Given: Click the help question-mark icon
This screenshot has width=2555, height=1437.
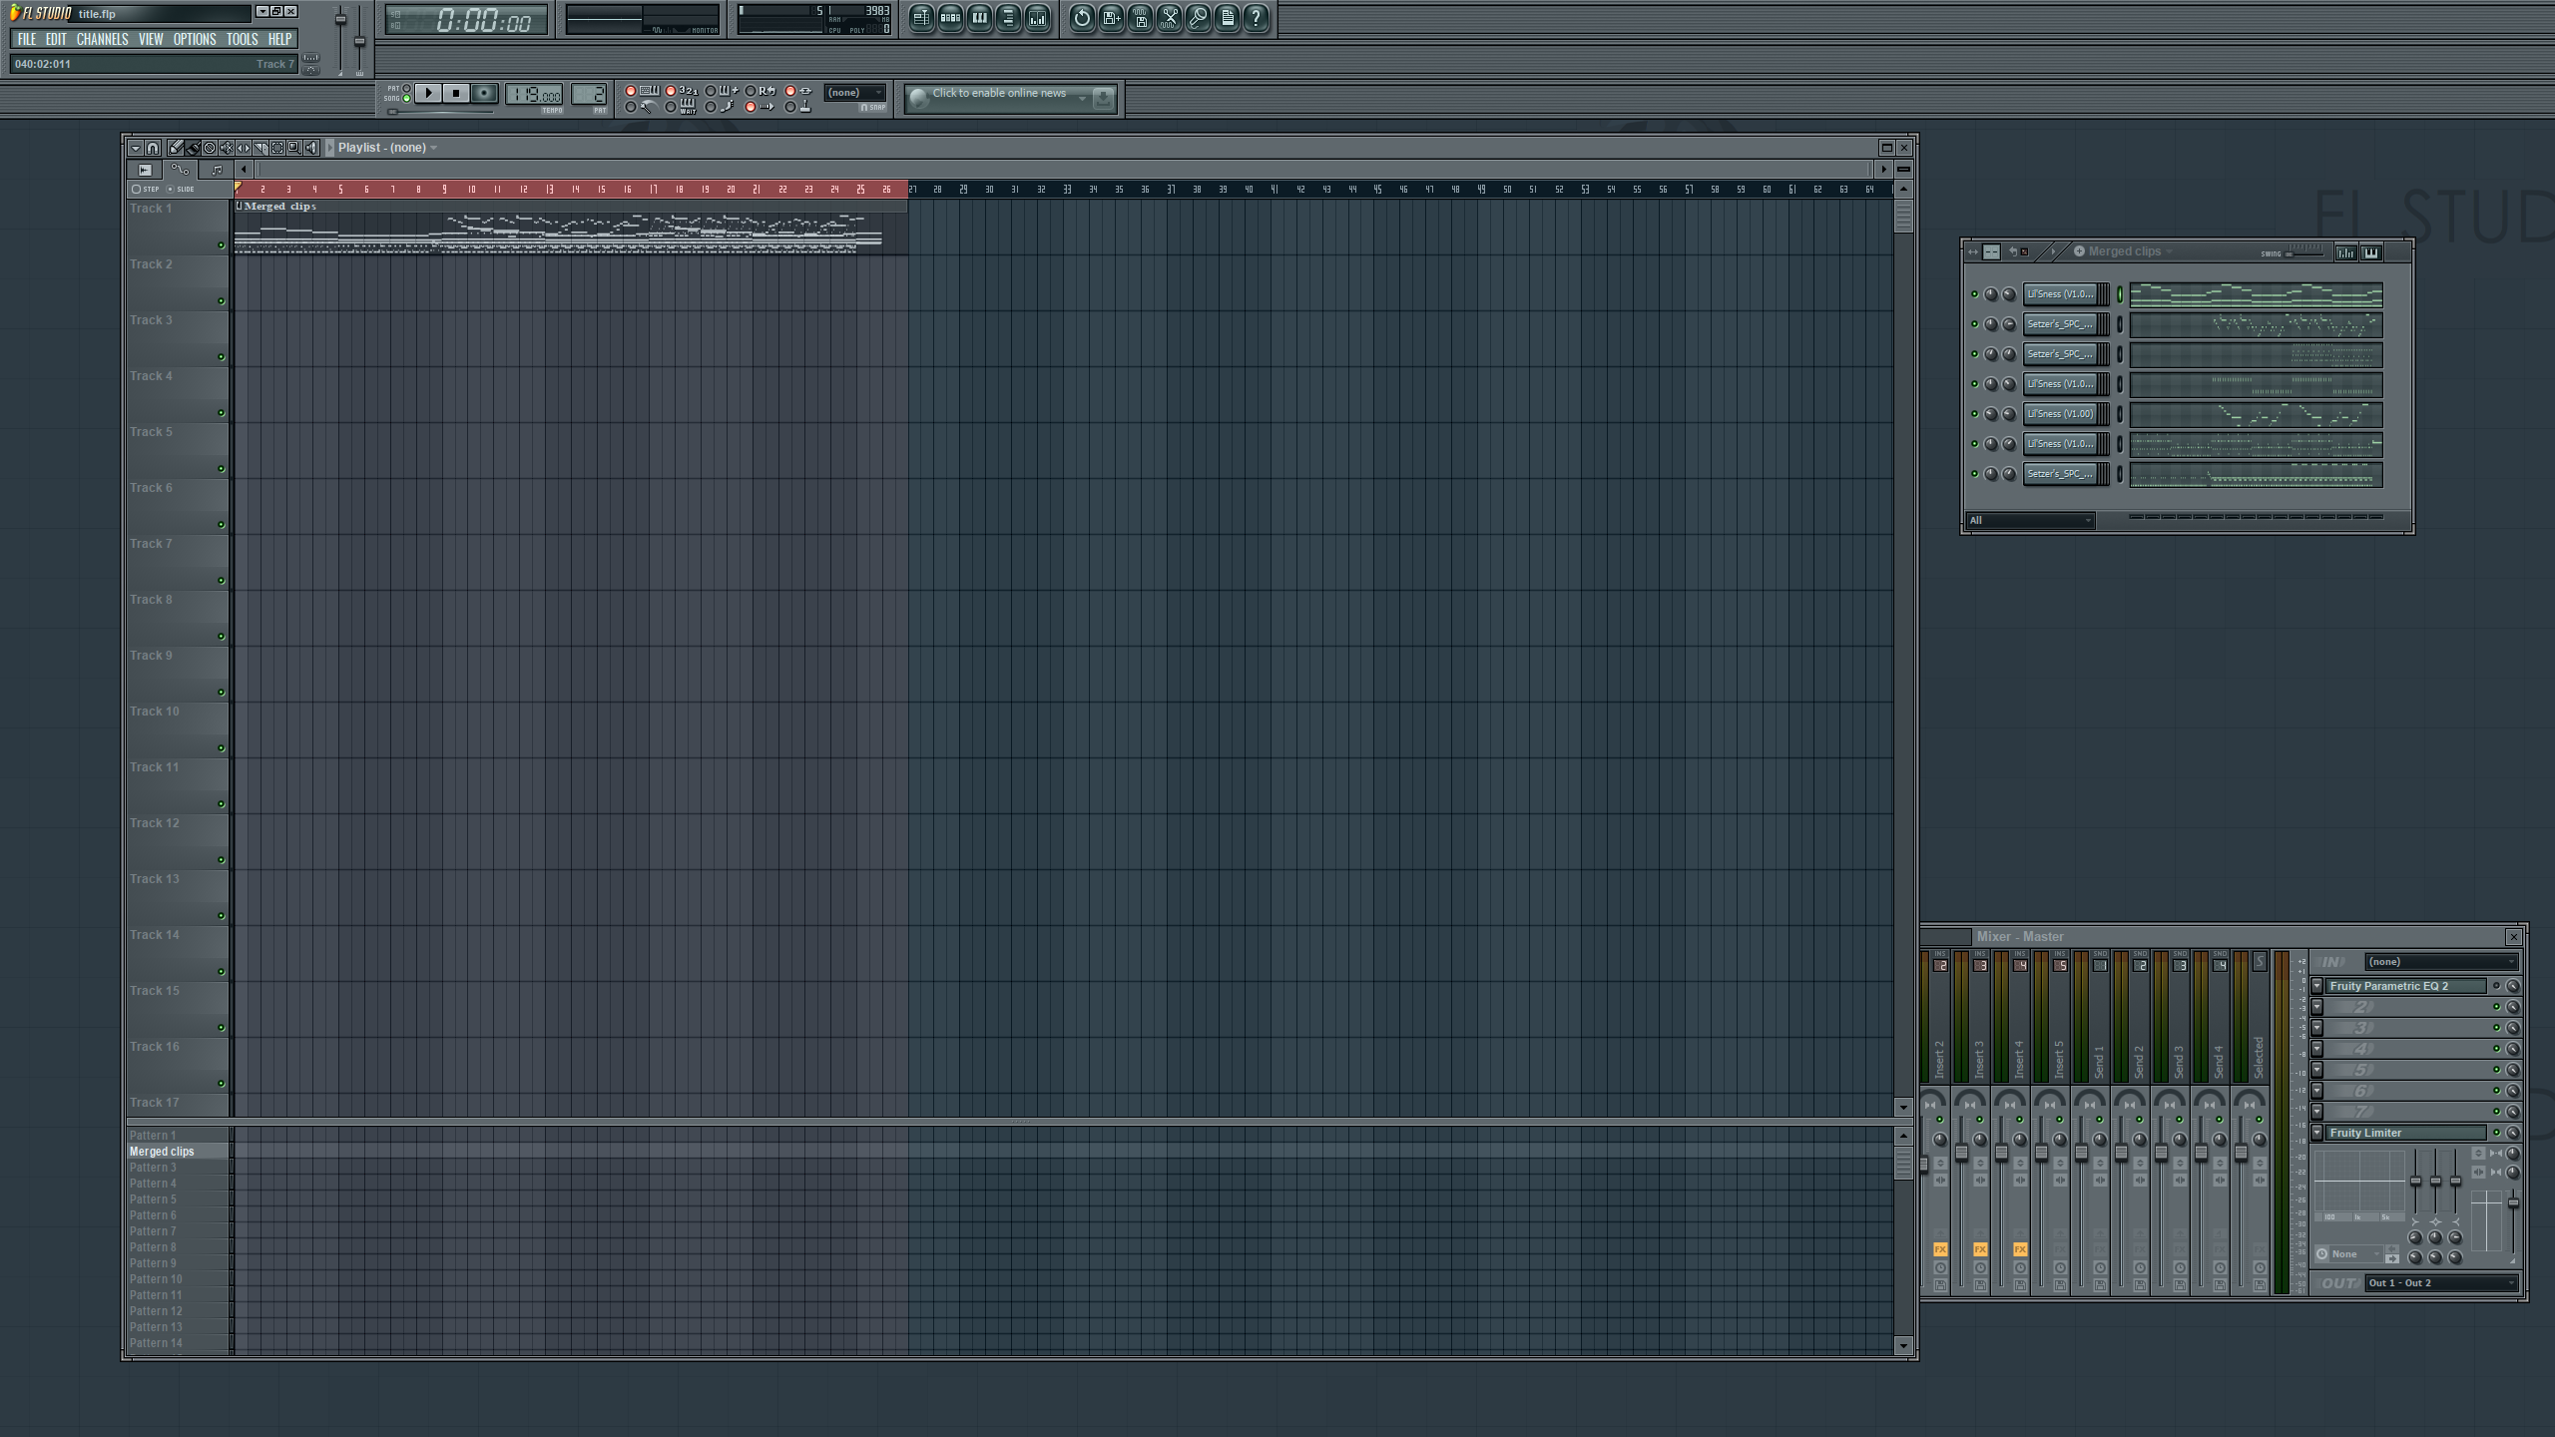Looking at the screenshot, I should [x=1257, y=18].
